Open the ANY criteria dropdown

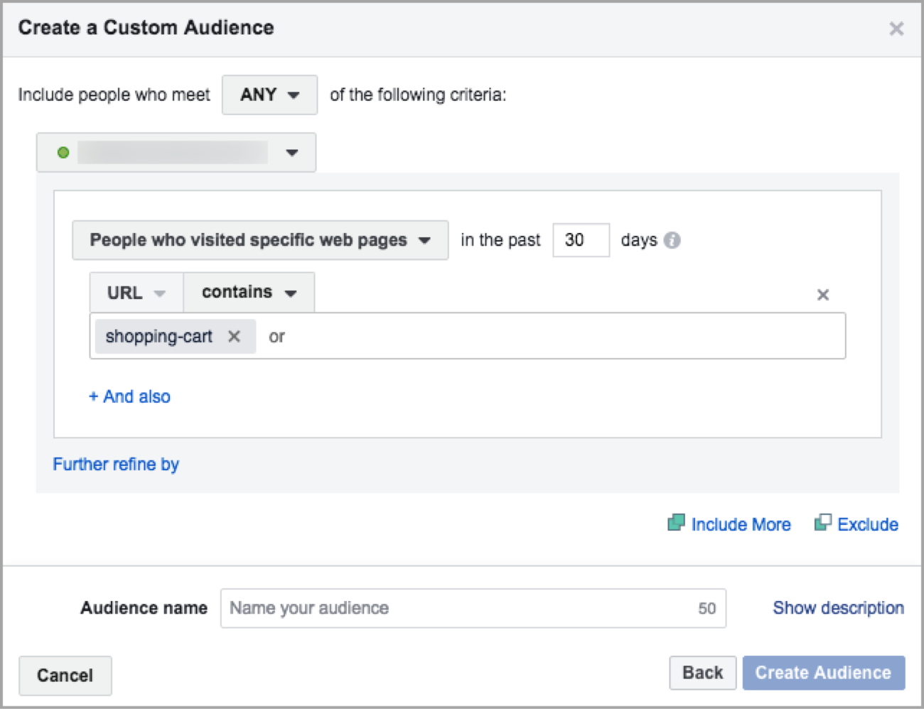[269, 94]
